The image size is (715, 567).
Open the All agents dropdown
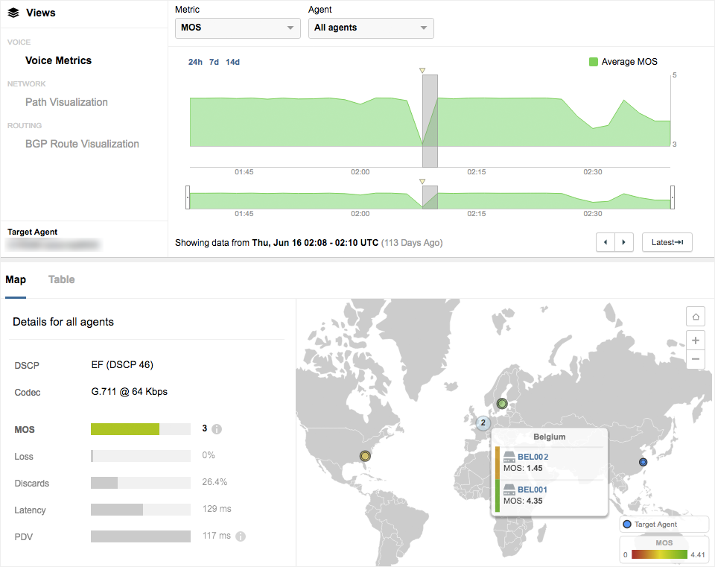pos(371,28)
